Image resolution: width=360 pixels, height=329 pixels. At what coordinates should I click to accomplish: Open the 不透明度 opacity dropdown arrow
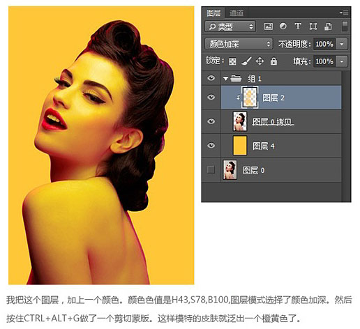pos(342,44)
